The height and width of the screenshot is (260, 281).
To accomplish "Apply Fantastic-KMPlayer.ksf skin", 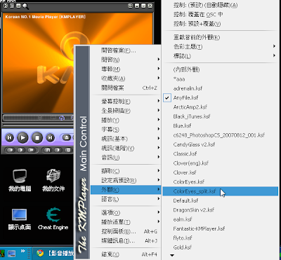I will (221, 228).
